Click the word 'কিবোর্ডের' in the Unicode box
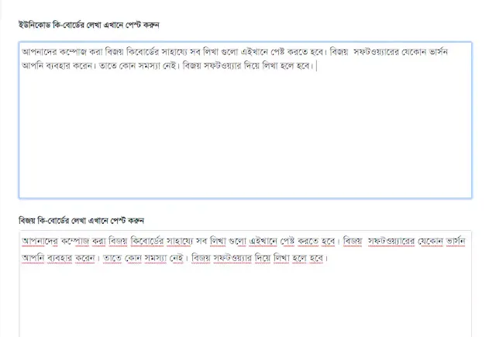This screenshot has width=496, height=337. pyautogui.click(x=143, y=52)
